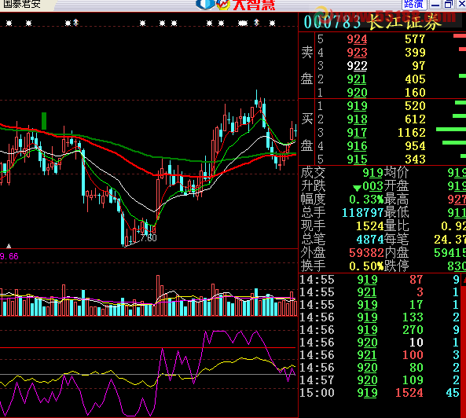Click the magenta 9.66 indicator value

(x=9, y=256)
